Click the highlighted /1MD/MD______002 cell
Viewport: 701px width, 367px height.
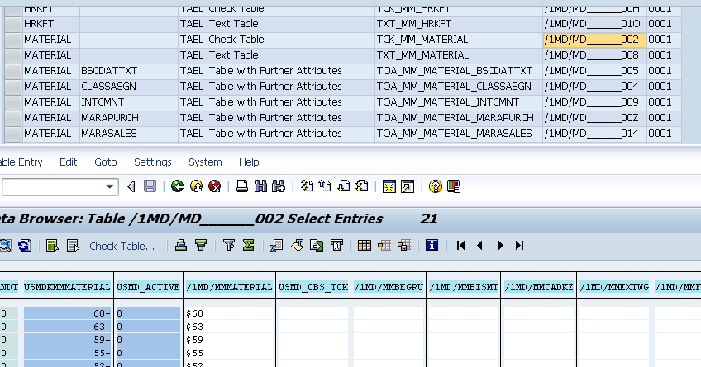594,40
